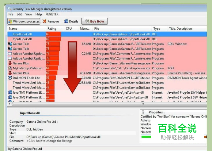Image resolution: width=212 pixels, height=151 pixels.
Task: Click the DAEMON Tools Lite icon
Action: point(10,78)
